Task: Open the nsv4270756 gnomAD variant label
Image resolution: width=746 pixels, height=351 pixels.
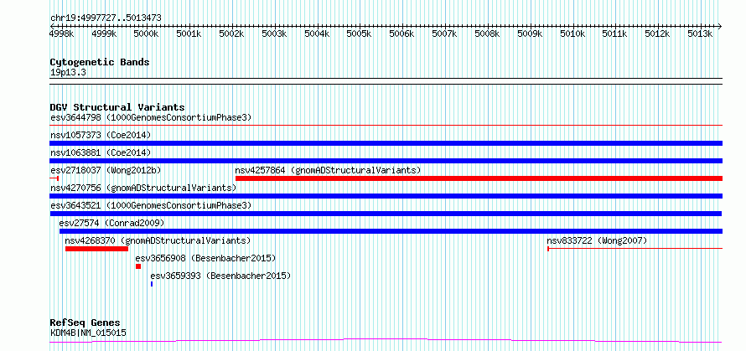Action: [143, 188]
